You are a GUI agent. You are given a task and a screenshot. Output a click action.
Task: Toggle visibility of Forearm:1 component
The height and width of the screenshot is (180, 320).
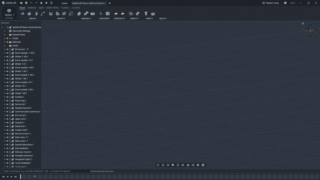tap(7, 123)
